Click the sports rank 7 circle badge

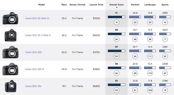click(165, 39)
